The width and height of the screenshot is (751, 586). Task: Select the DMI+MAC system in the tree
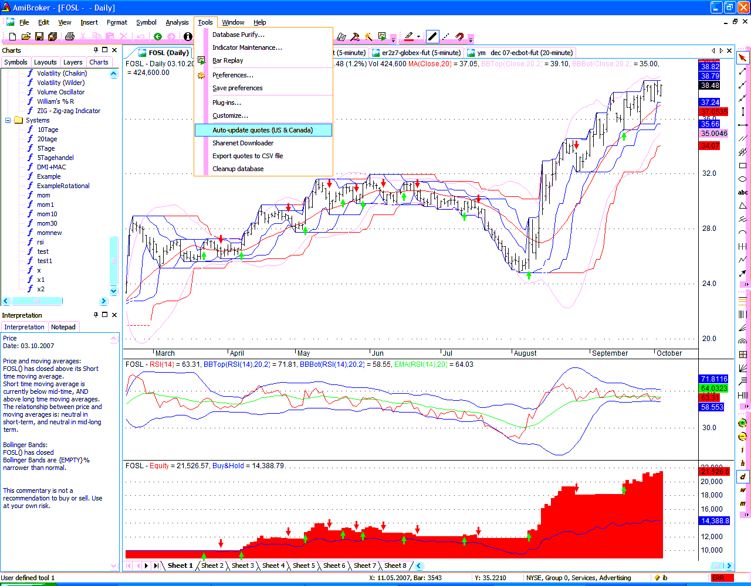pyautogui.click(x=52, y=167)
